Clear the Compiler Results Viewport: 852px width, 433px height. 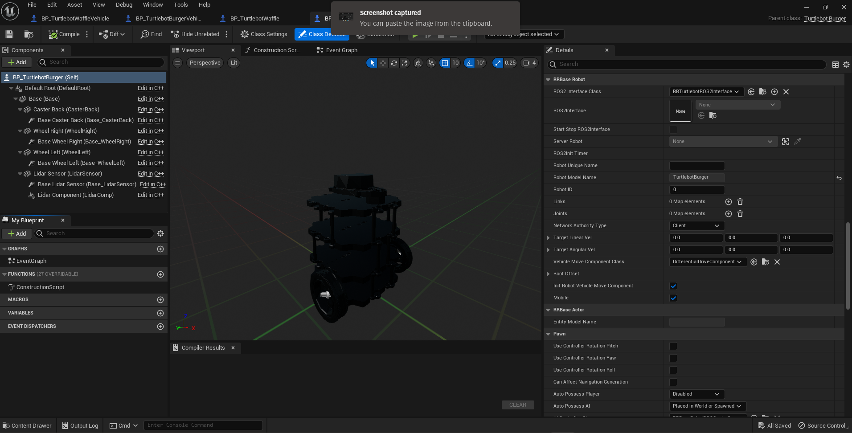tap(518, 405)
